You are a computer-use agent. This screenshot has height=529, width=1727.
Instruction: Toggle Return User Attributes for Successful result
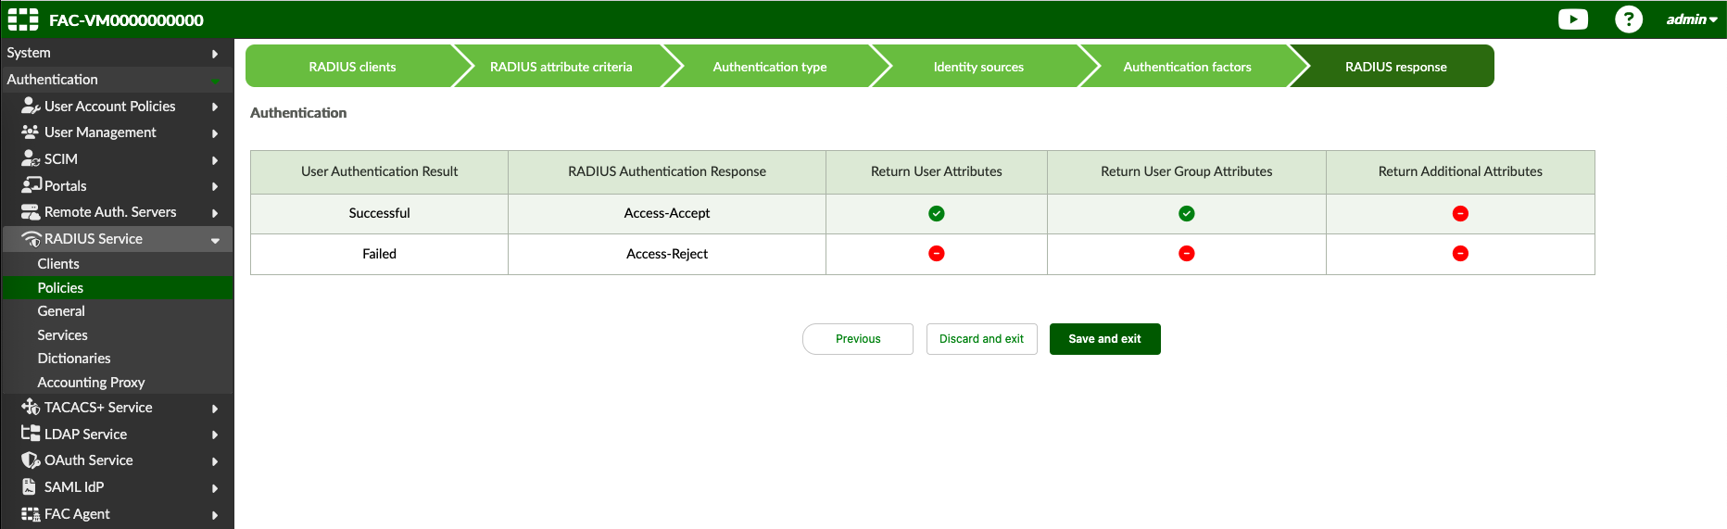[x=936, y=214]
